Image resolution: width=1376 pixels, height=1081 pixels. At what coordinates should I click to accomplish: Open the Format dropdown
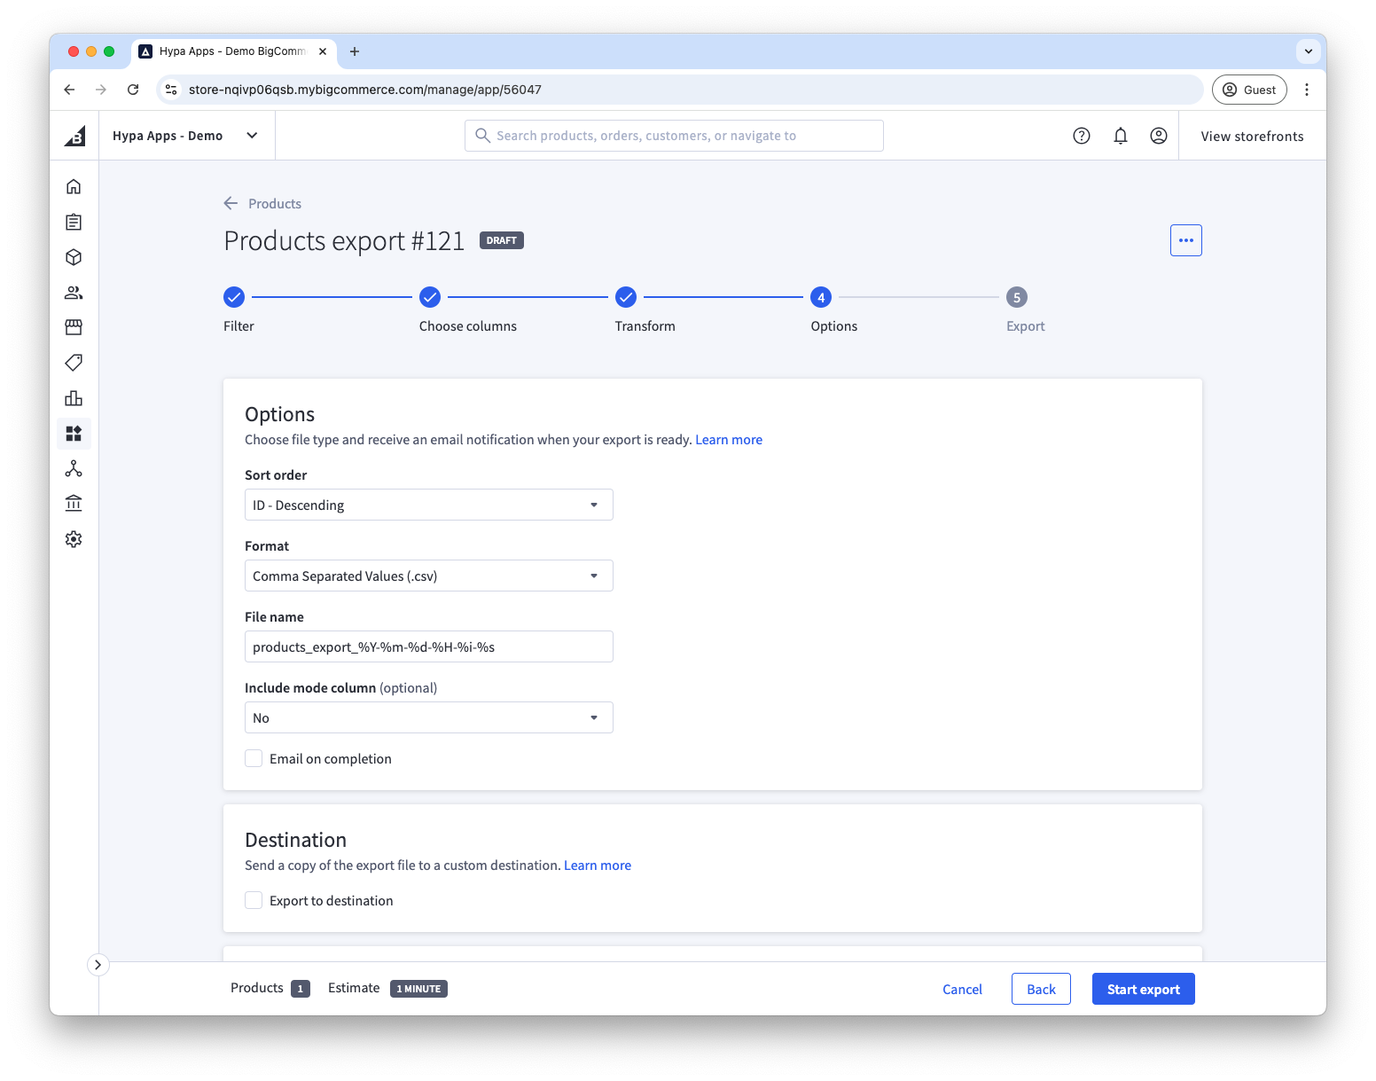point(428,576)
